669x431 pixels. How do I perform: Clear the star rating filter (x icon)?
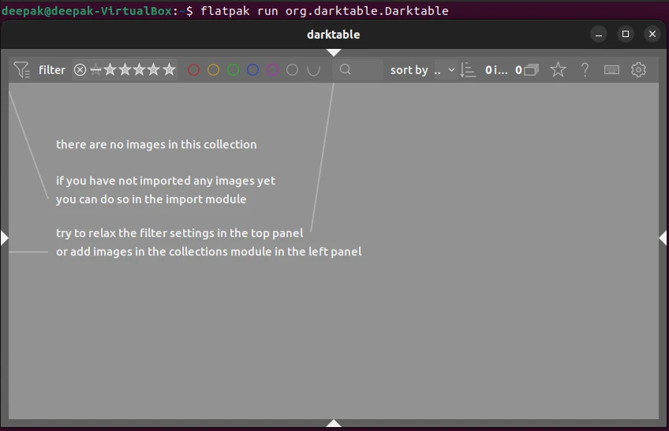tap(80, 70)
